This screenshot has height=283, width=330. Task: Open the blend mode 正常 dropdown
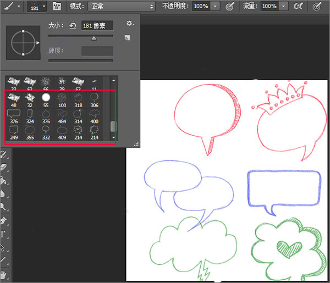coord(120,6)
